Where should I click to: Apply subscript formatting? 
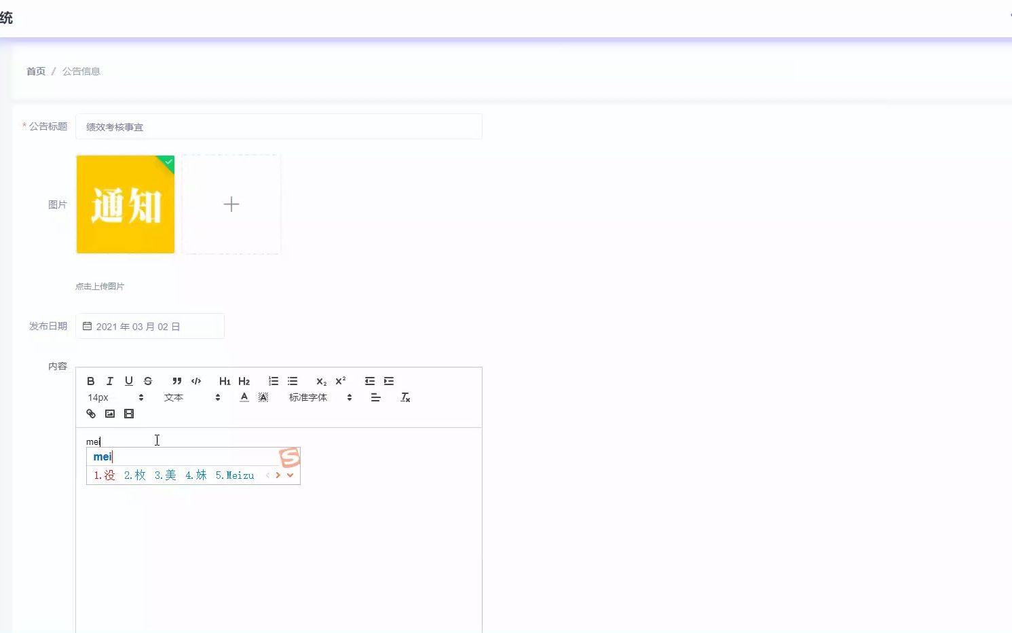(x=320, y=382)
